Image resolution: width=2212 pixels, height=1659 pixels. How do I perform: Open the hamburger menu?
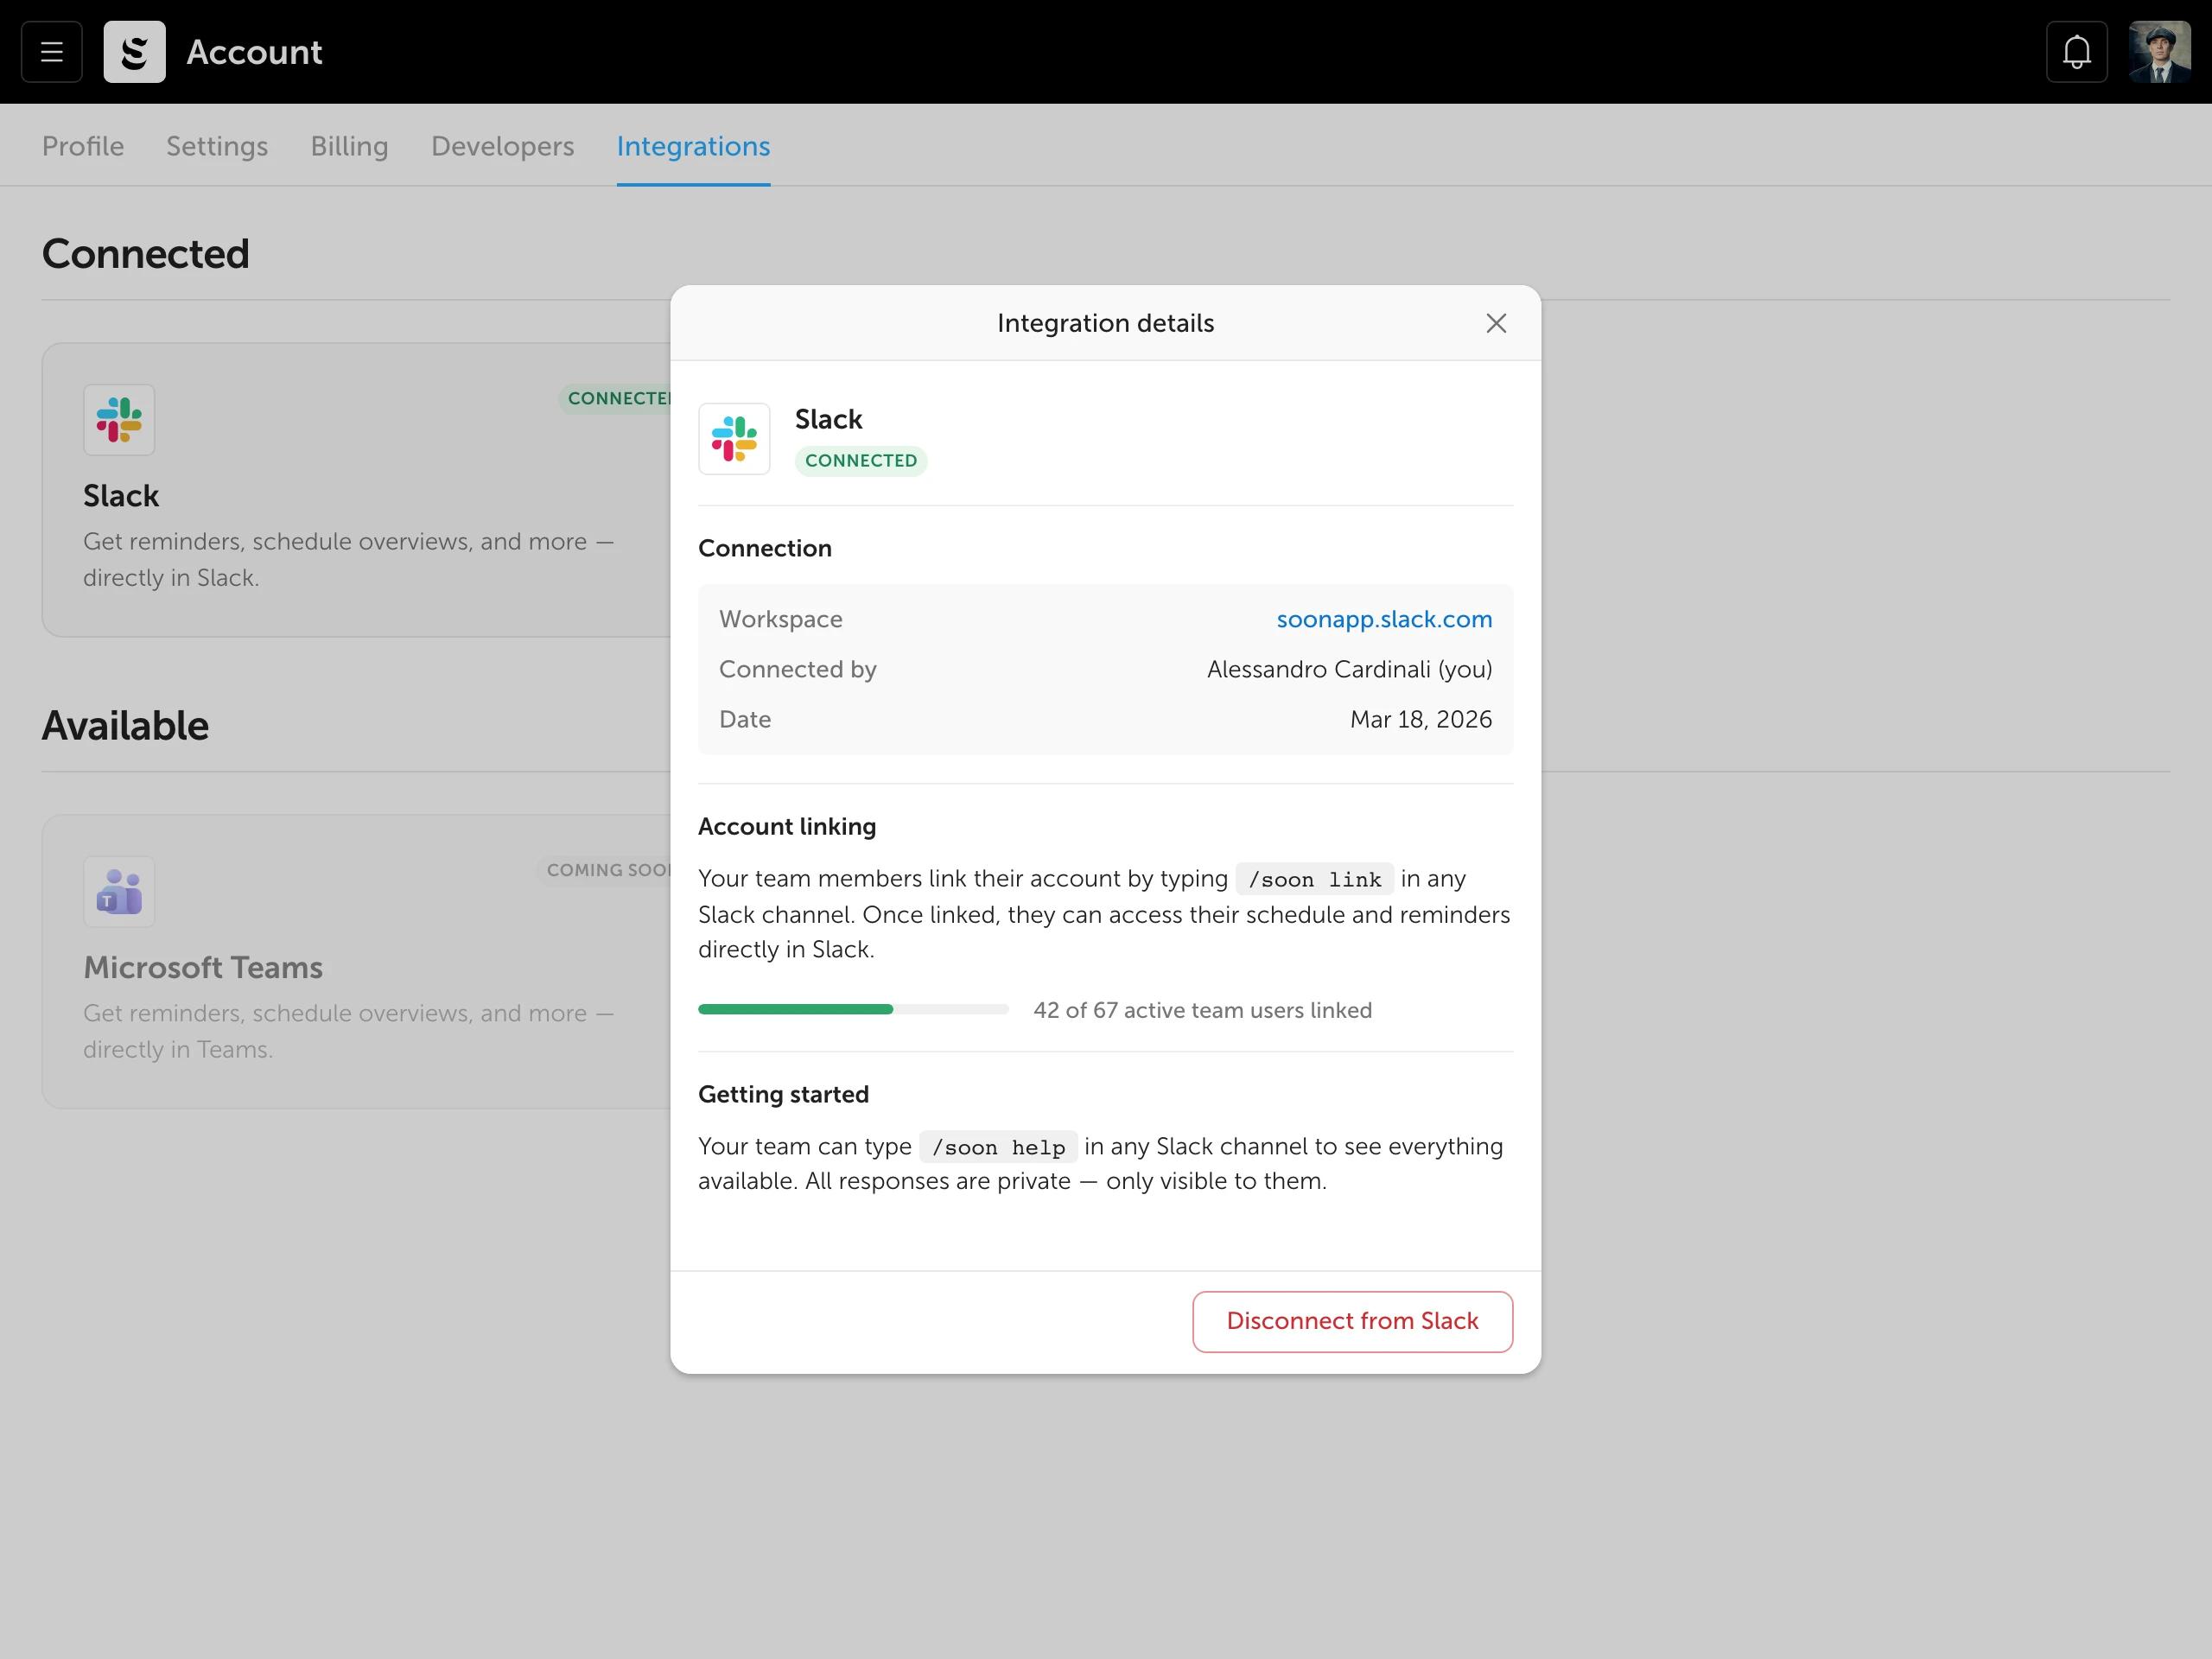pos(51,52)
